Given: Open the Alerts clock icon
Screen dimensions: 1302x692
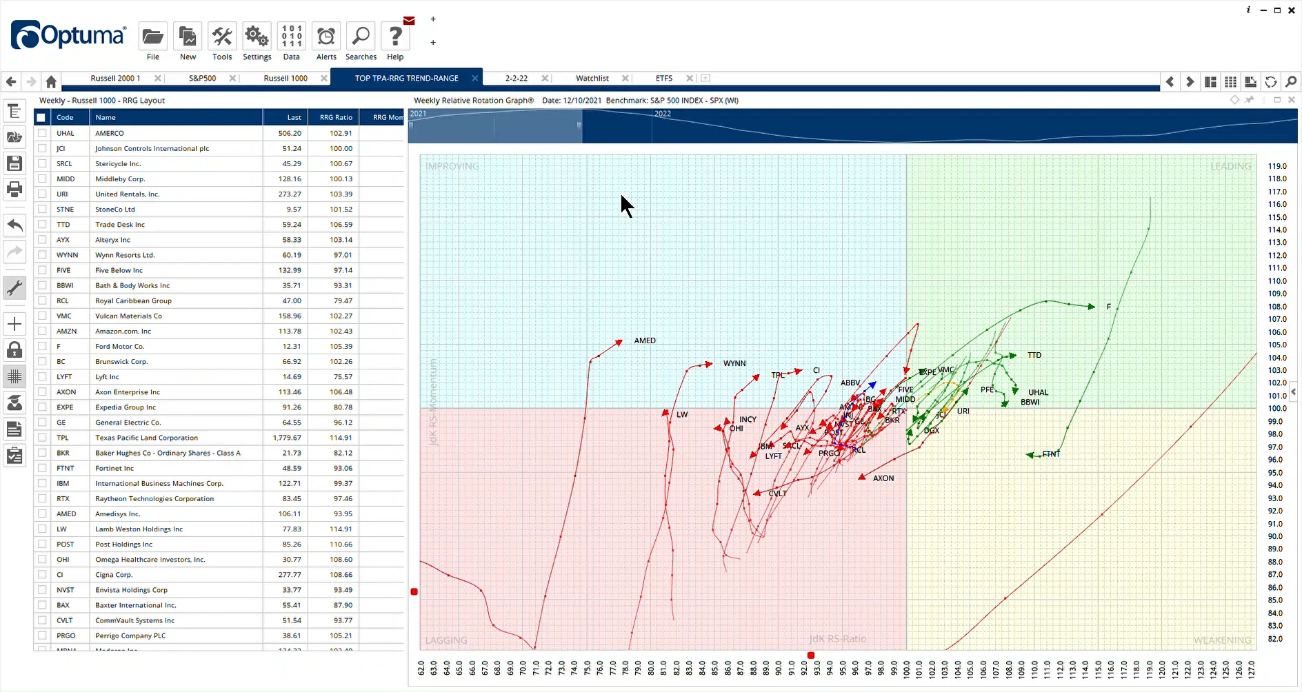Looking at the screenshot, I should (x=326, y=37).
